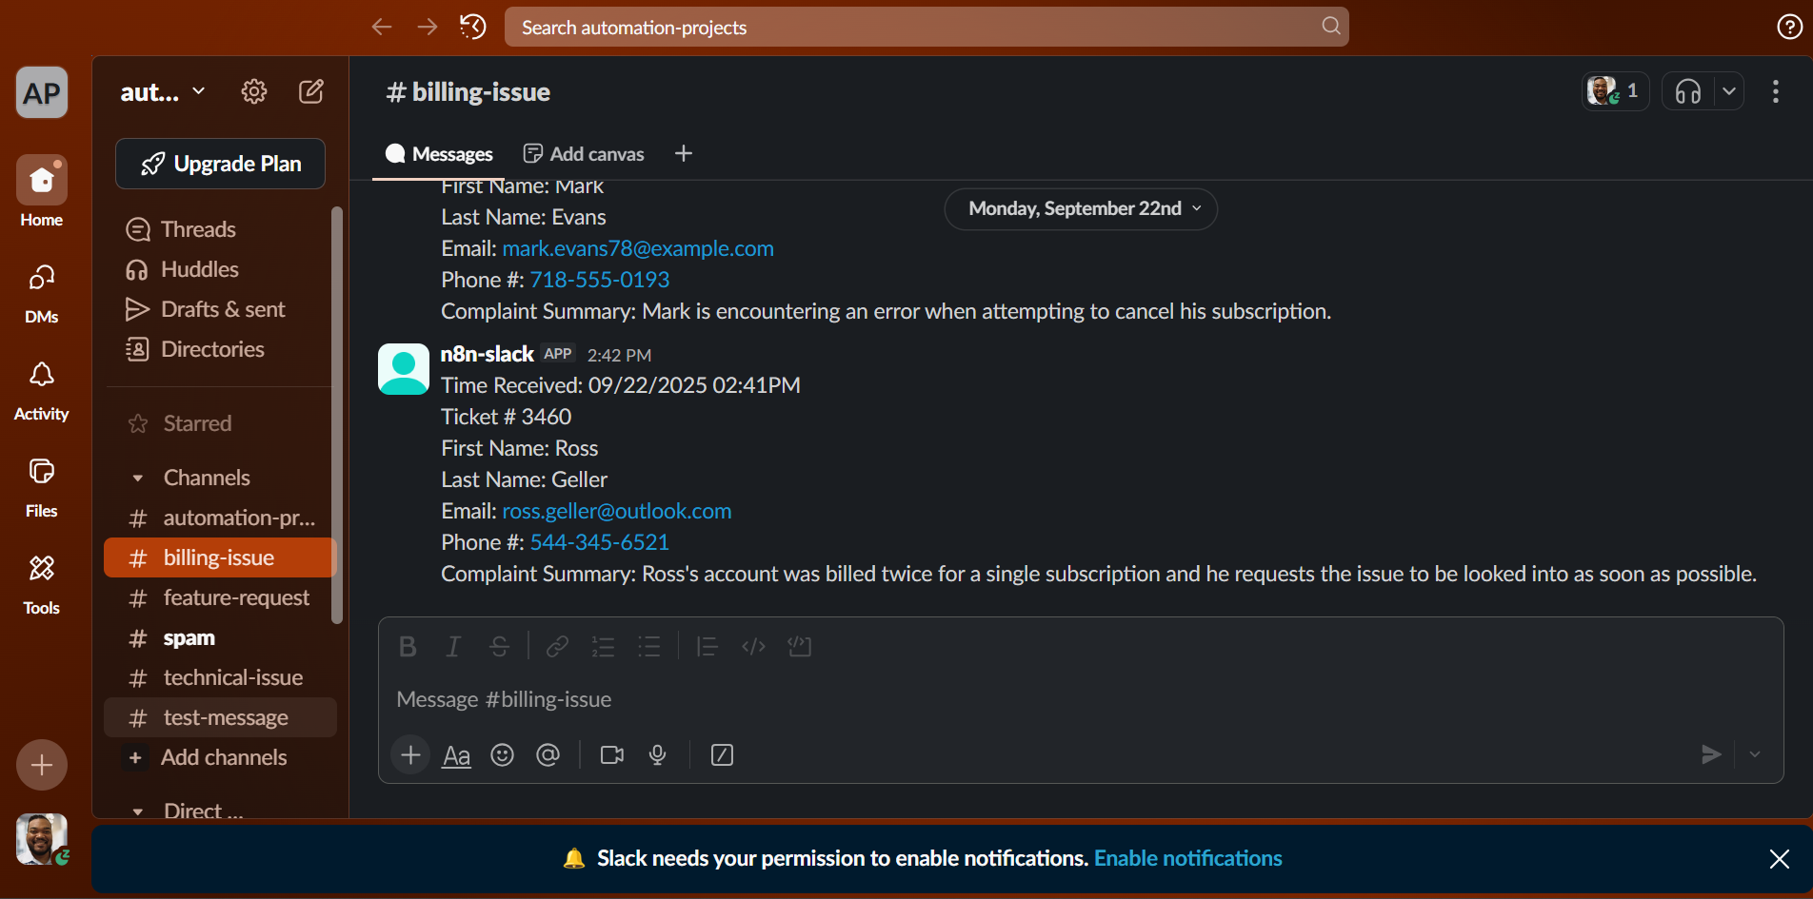
Task: Click the round plus create button
Action: click(x=42, y=765)
